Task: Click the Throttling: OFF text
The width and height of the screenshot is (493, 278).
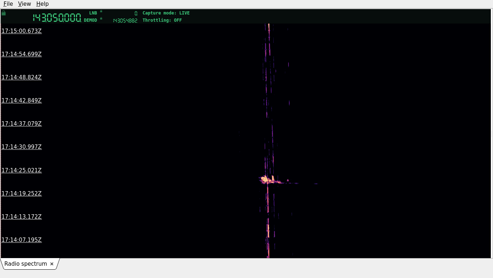Action: coord(162,20)
